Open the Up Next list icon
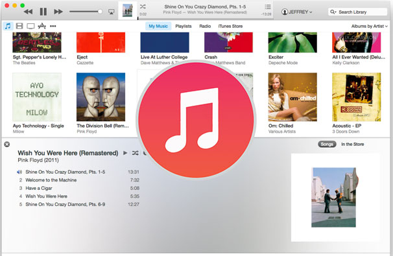Screen dimensions: 393x256 point(268,6)
